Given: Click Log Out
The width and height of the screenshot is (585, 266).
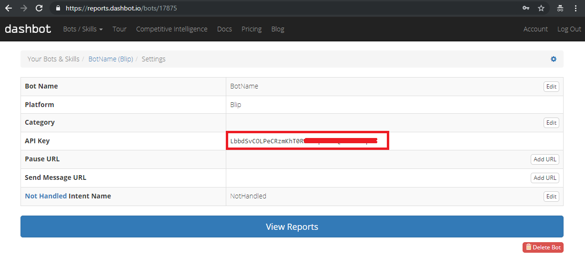Looking at the screenshot, I should 569,29.
